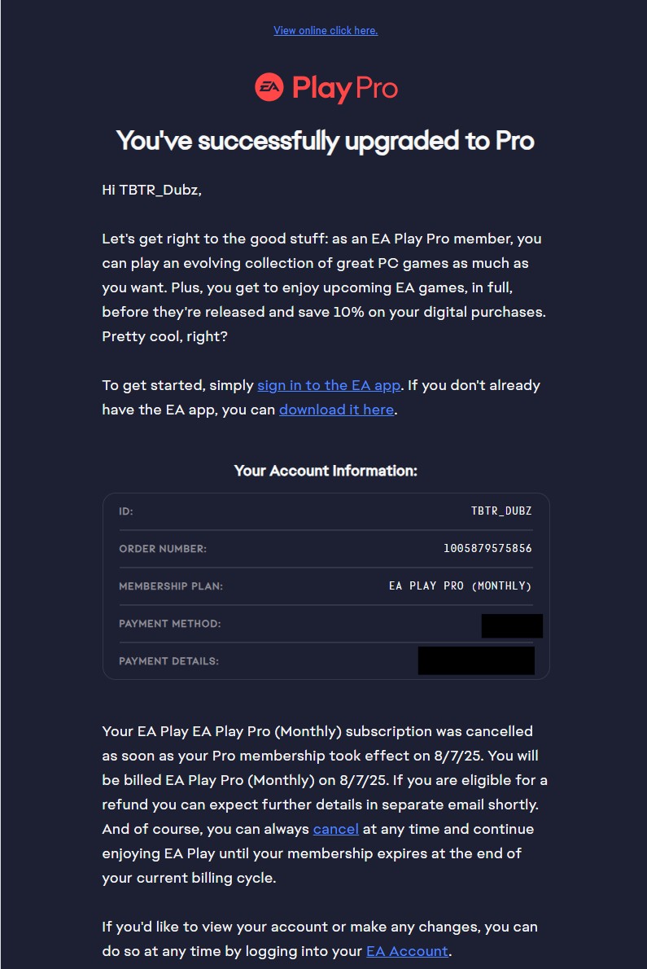Image resolution: width=647 pixels, height=969 pixels.
Task: Click the Play Pro wordmark
Action: click(x=345, y=89)
